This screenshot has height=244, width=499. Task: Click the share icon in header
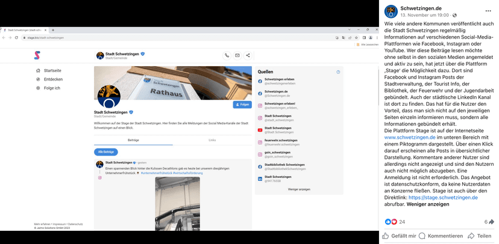(x=248, y=55)
